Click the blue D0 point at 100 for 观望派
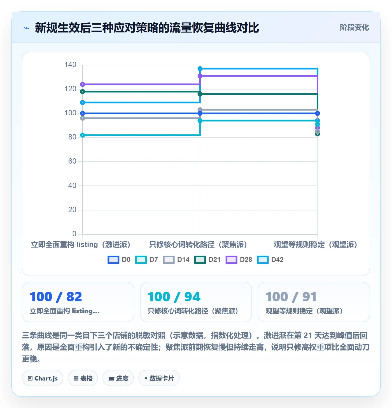 pyautogui.click(x=318, y=113)
